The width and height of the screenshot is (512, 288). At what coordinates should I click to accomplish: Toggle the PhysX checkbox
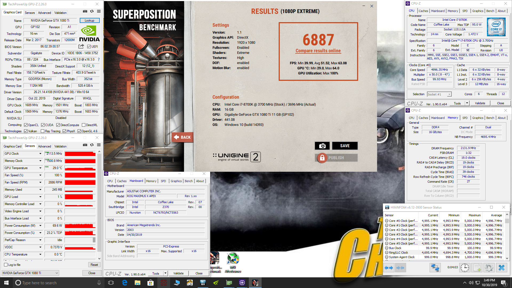click(x=64, y=131)
